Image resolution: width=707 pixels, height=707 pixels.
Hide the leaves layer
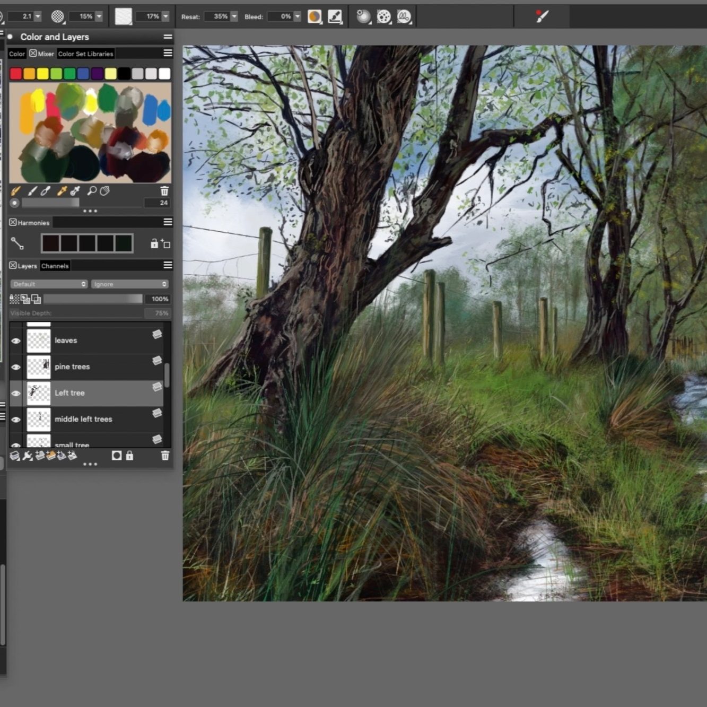click(x=16, y=341)
